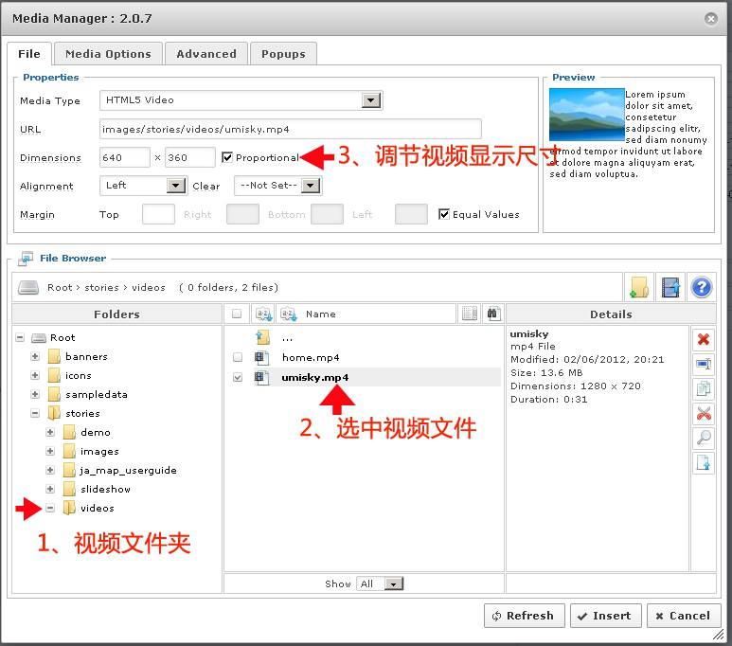Switch to the File tab
The image size is (732, 646).
29,54
